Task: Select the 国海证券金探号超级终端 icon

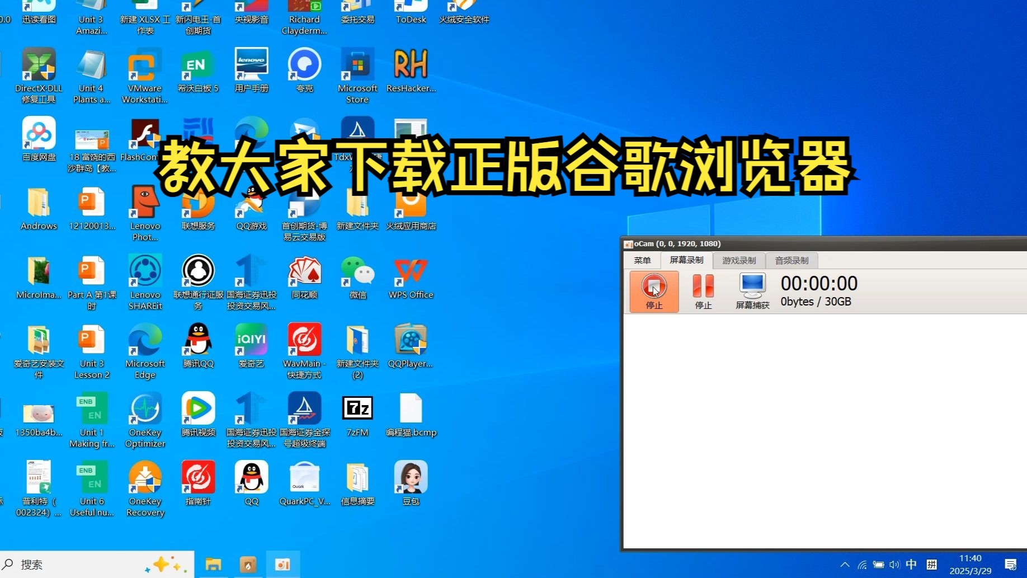Action: click(x=304, y=420)
